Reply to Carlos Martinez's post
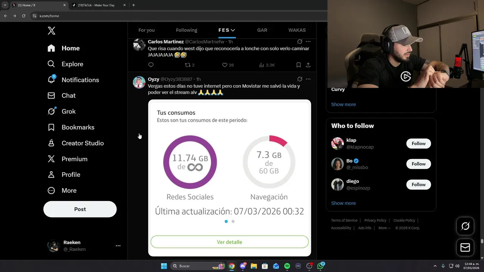Viewport: 484px width, 272px height. click(x=151, y=65)
